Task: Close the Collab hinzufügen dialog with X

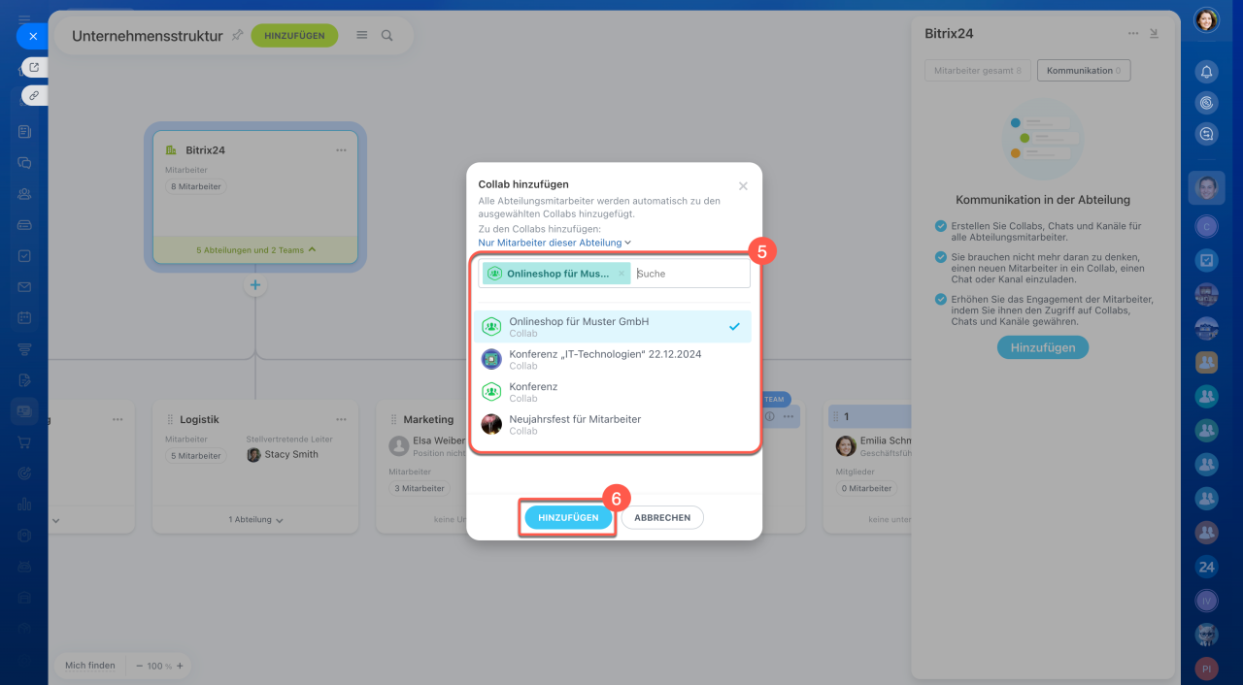Action: click(x=743, y=186)
